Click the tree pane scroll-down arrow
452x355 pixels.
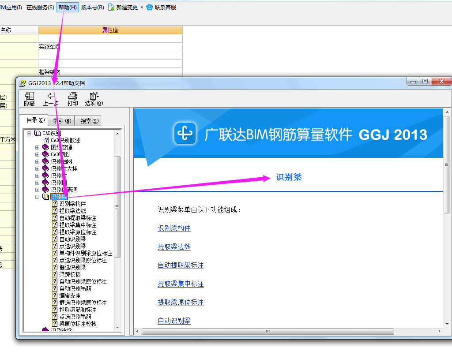point(117,327)
